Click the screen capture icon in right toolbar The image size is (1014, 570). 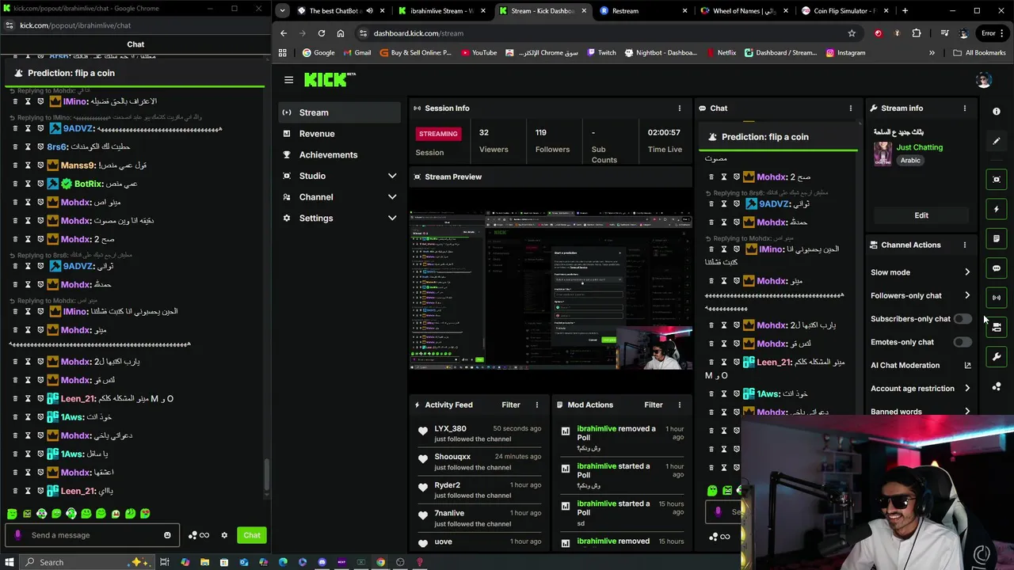(x=997, y=180)
